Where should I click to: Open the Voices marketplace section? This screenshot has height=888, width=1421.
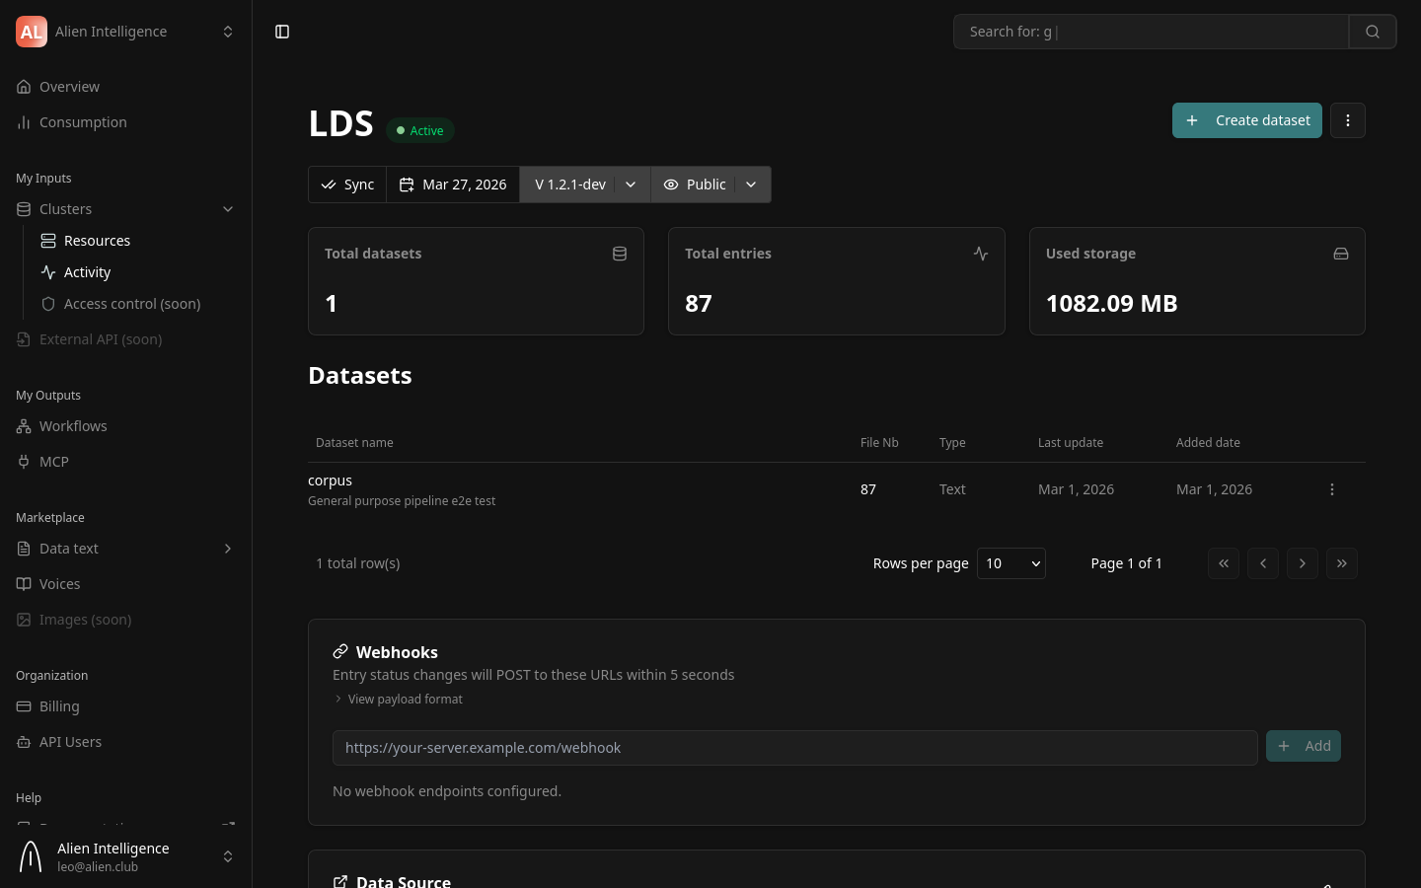coord(60,583)
